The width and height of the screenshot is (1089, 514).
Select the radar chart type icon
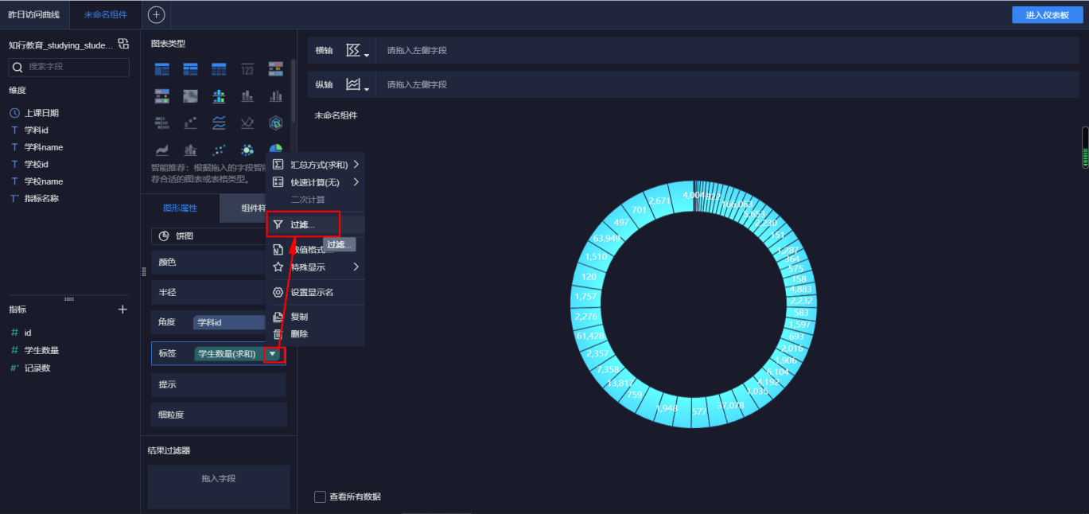[276, 123]
